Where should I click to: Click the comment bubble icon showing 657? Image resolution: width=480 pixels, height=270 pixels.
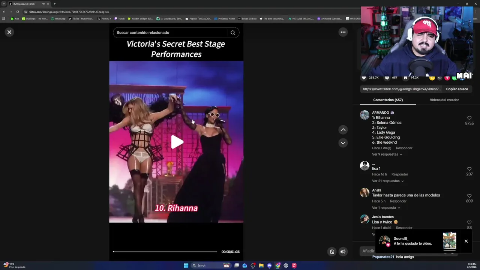coord(387,78)
